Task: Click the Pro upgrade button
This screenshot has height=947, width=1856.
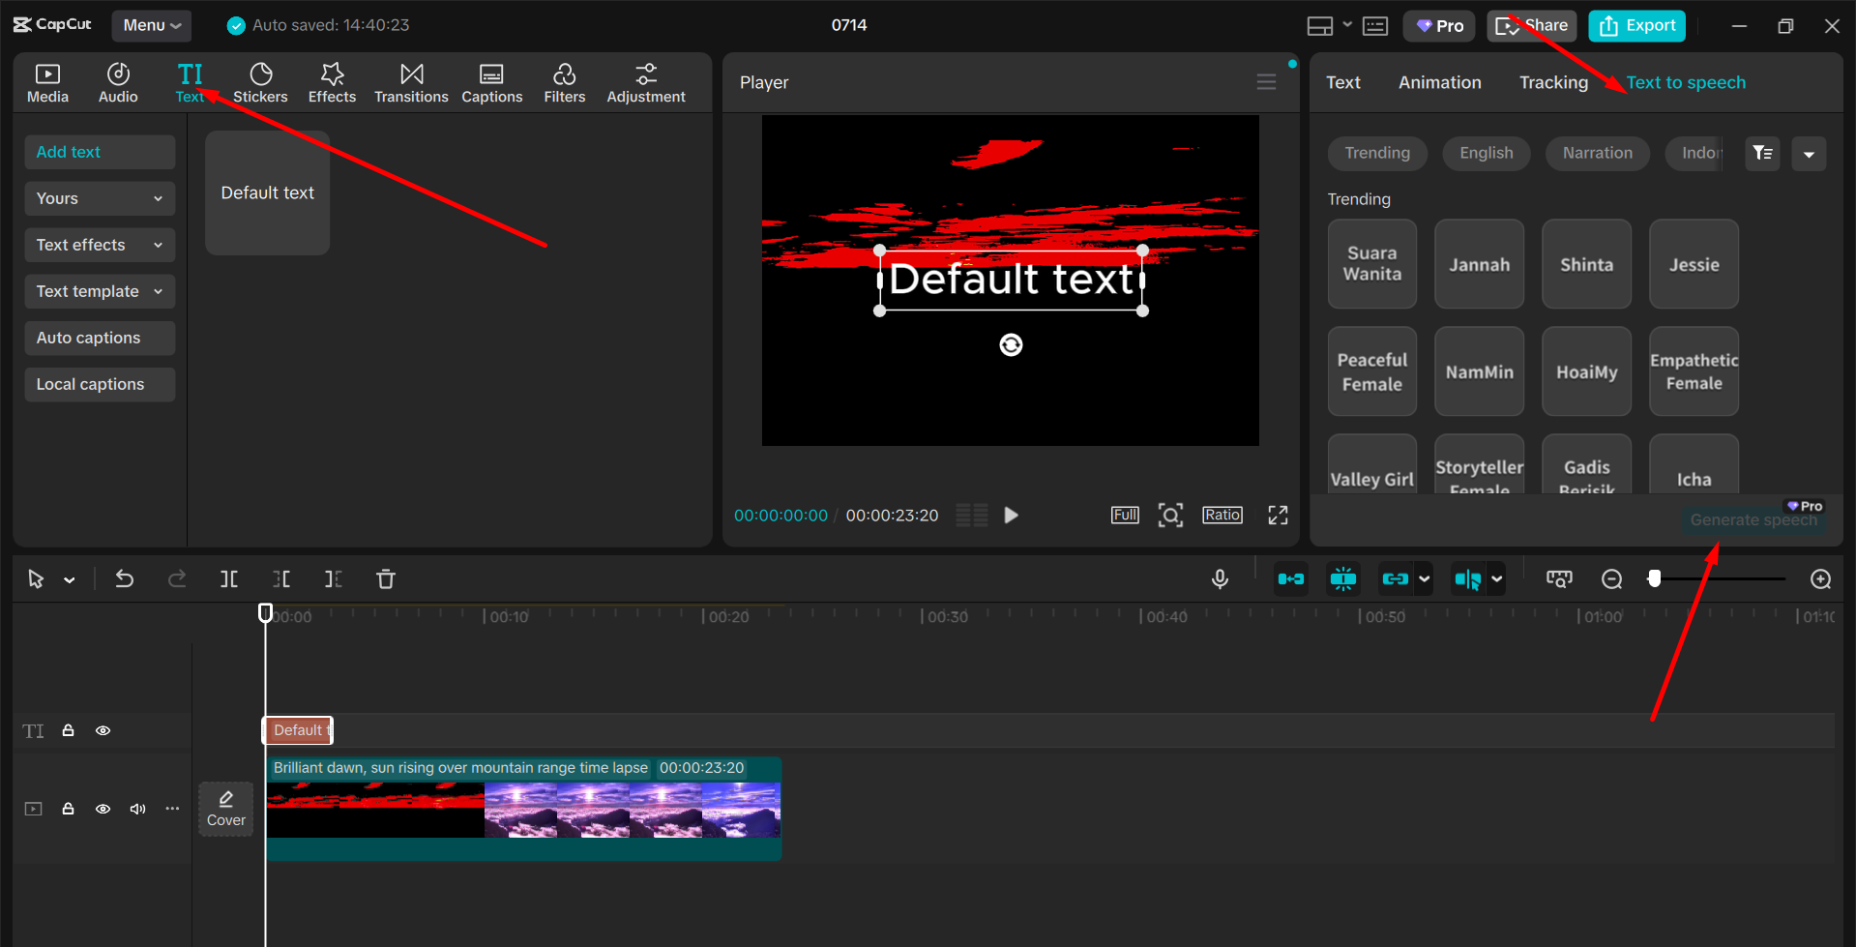Action: tap(1439, 26)
